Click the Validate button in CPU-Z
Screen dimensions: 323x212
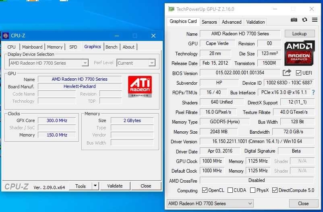point(115,186)
